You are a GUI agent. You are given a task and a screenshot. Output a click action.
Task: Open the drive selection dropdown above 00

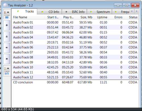(7, 12)
